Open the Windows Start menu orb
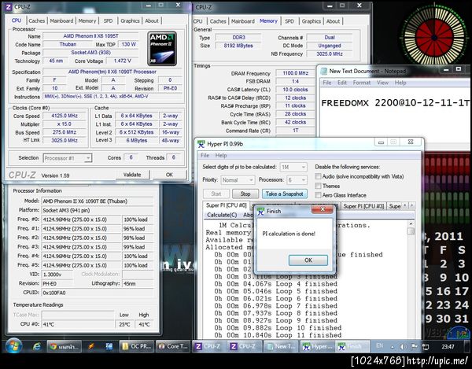This screenshot has width=472, height=369. 13,346
